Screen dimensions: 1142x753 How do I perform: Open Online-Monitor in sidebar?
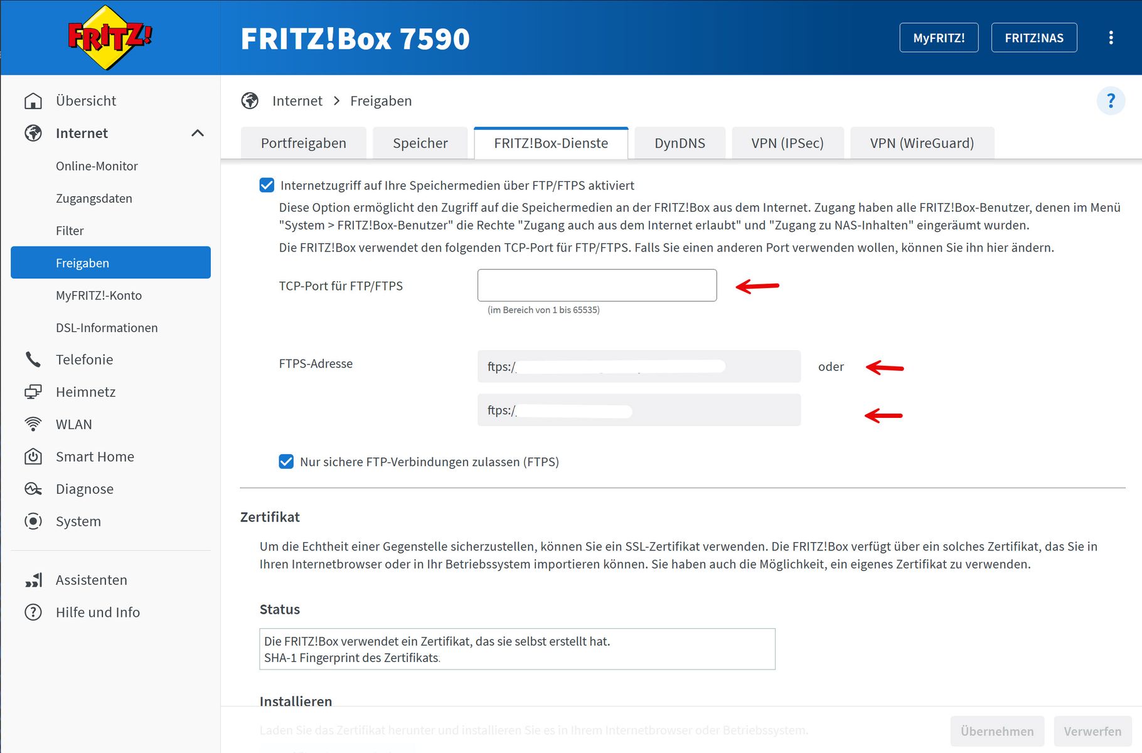(97, 166)
